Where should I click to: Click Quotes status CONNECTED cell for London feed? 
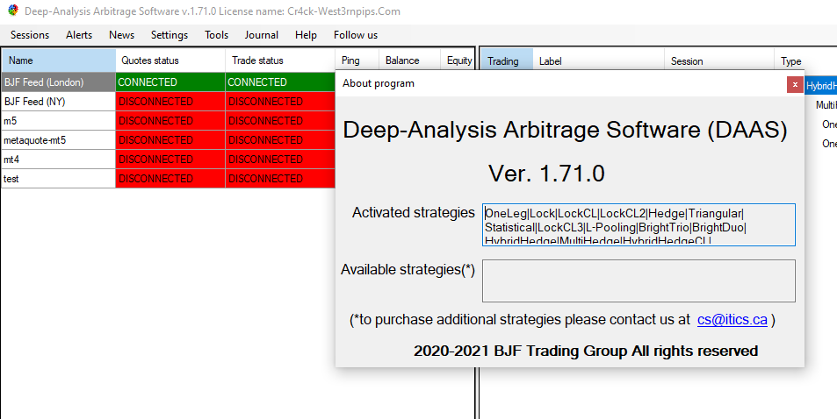point(170,82)
